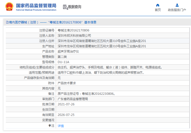Screen dimensions: 191x133
Task: Click the document icon before 境内医疗器械
Action: tap(7, 22)
